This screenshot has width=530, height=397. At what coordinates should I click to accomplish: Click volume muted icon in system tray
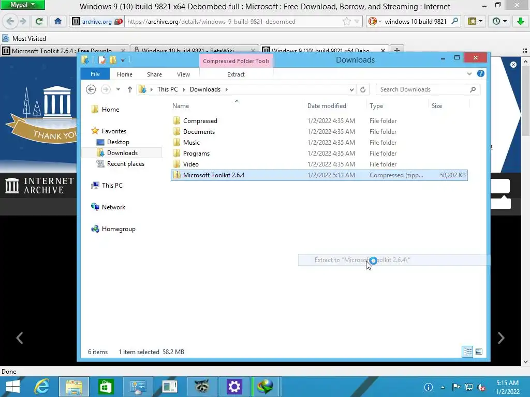click(481, 387)
